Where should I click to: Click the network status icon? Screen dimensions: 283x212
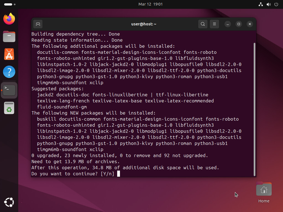click(x=260, y=4)
